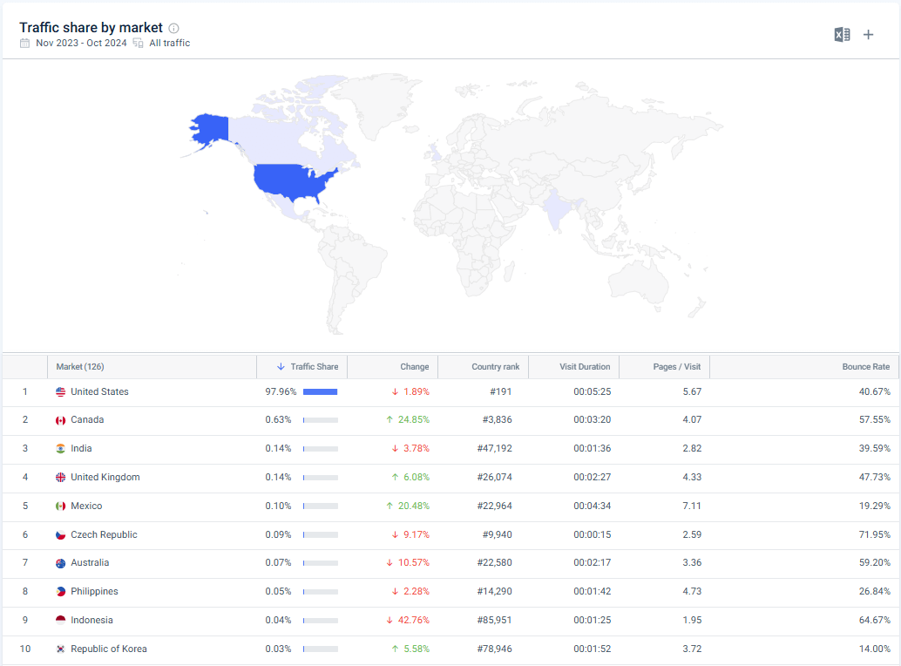The height and width of the screenshot is (666, 901).
Task: Click the plus icon to add to dashboard
Action: pyautogui.click(x=868, y=34)
